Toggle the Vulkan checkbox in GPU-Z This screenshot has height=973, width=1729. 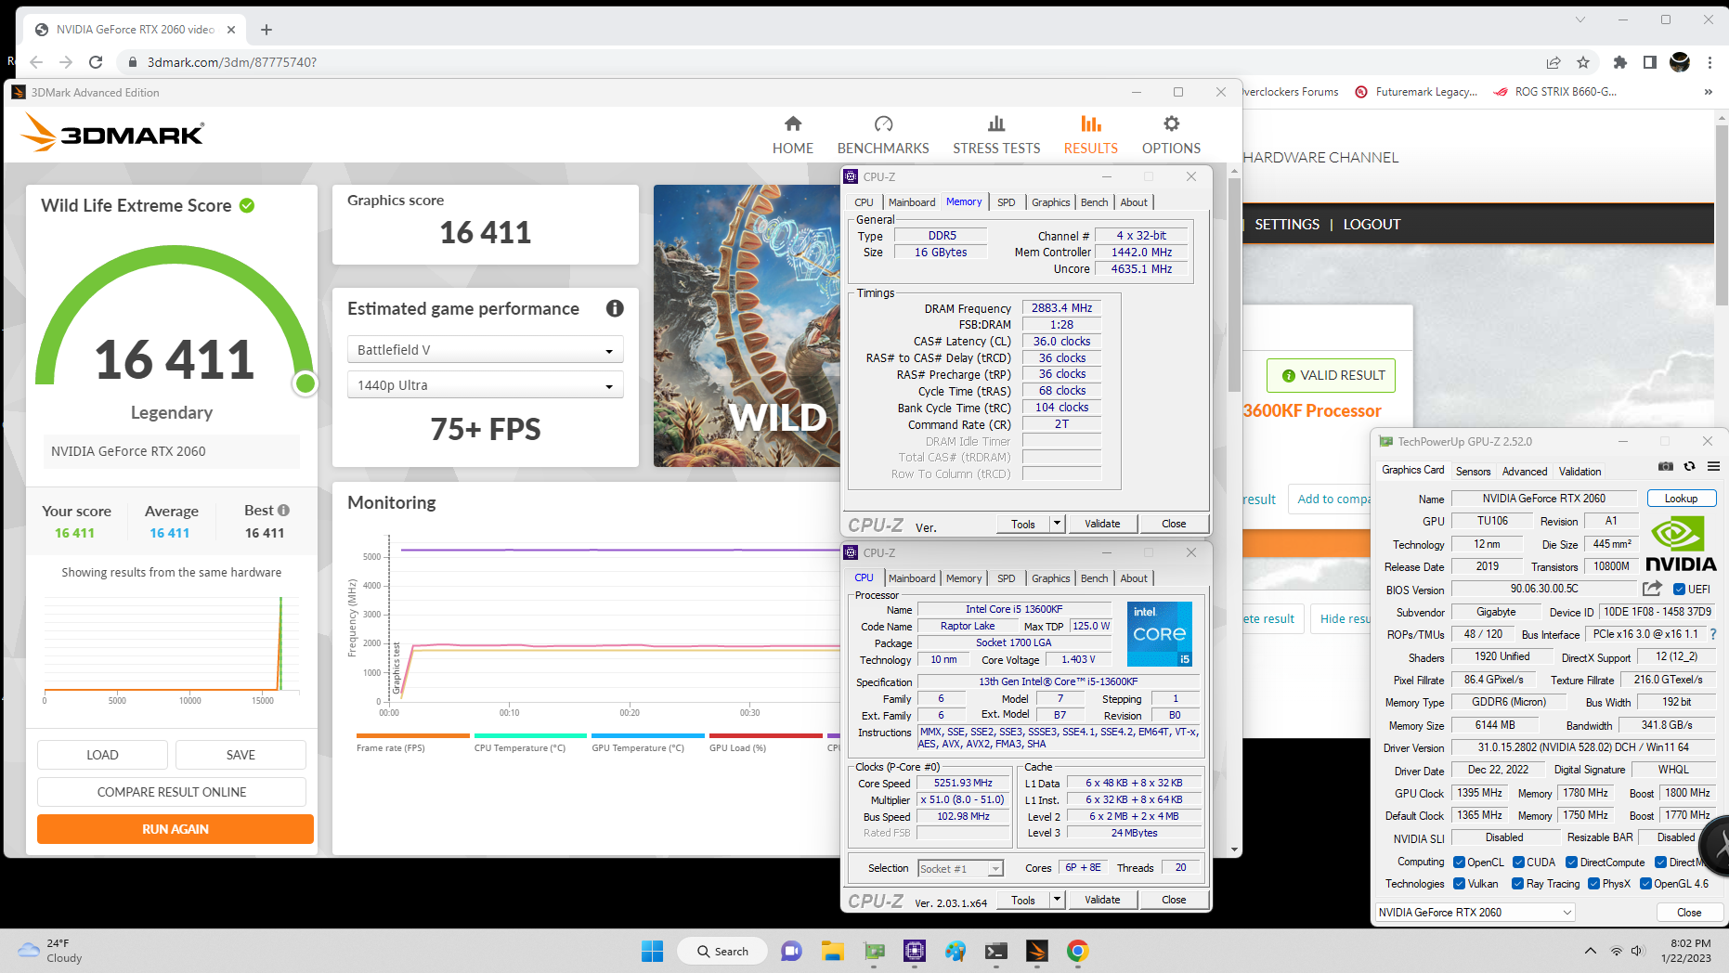click(x=1459, y=884)
